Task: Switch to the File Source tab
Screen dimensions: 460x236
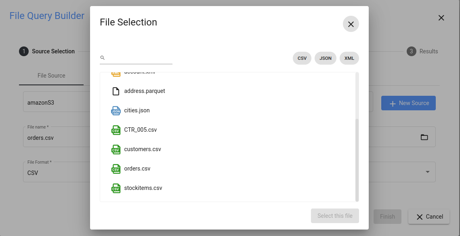Action: [51, 76]
